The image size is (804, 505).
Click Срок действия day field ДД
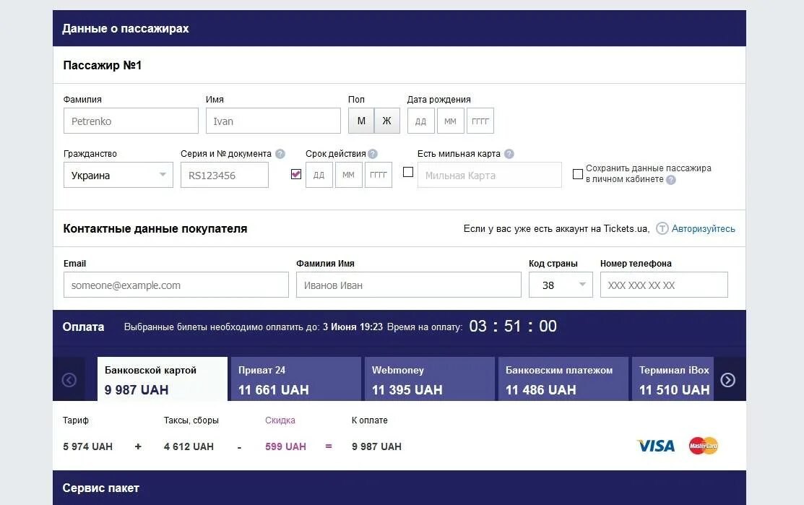point(319,176)
